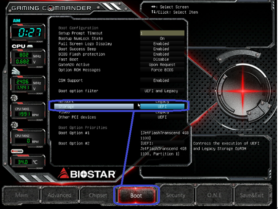The width and height of the screenshot is (278, 209).
Task: Select Boot Option #2 UEFI JetFlash value
Action: point(163,149)
